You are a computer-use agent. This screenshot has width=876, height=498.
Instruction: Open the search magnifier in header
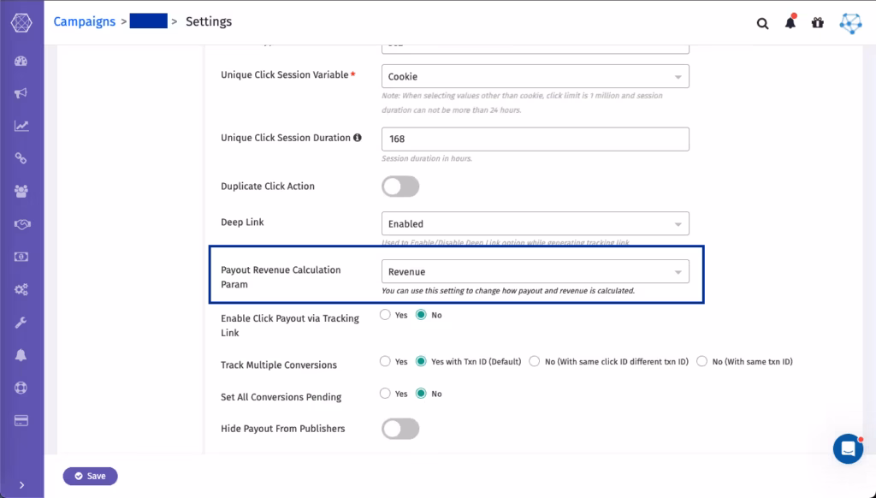coord(762,23)
